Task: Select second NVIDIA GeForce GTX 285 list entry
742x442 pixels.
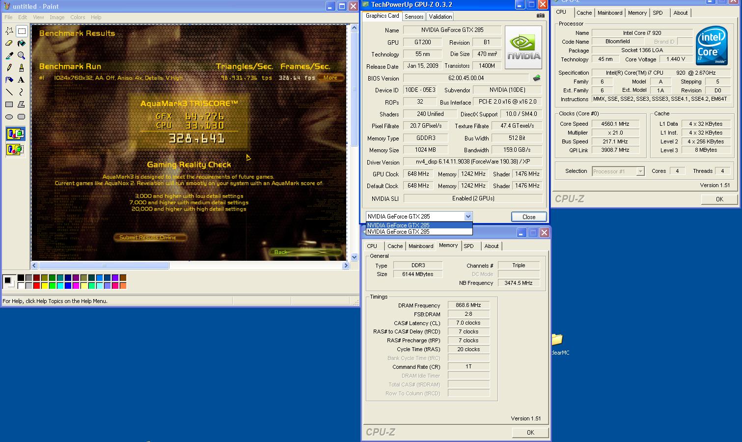Action: (419, 232)
